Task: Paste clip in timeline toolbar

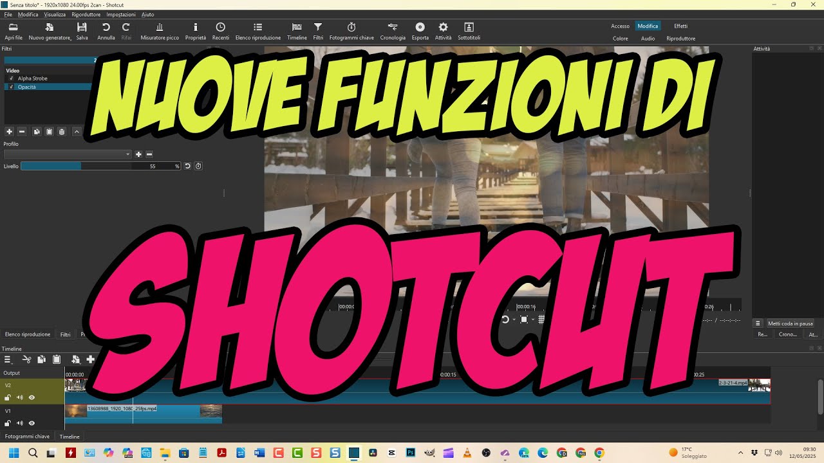Action: 56,359
